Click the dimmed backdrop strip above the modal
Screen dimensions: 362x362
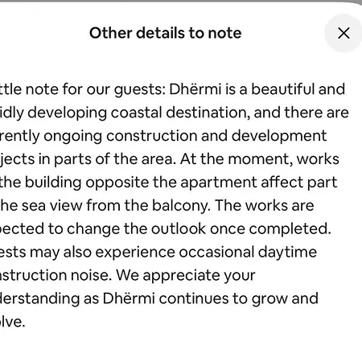click(181, 1)
